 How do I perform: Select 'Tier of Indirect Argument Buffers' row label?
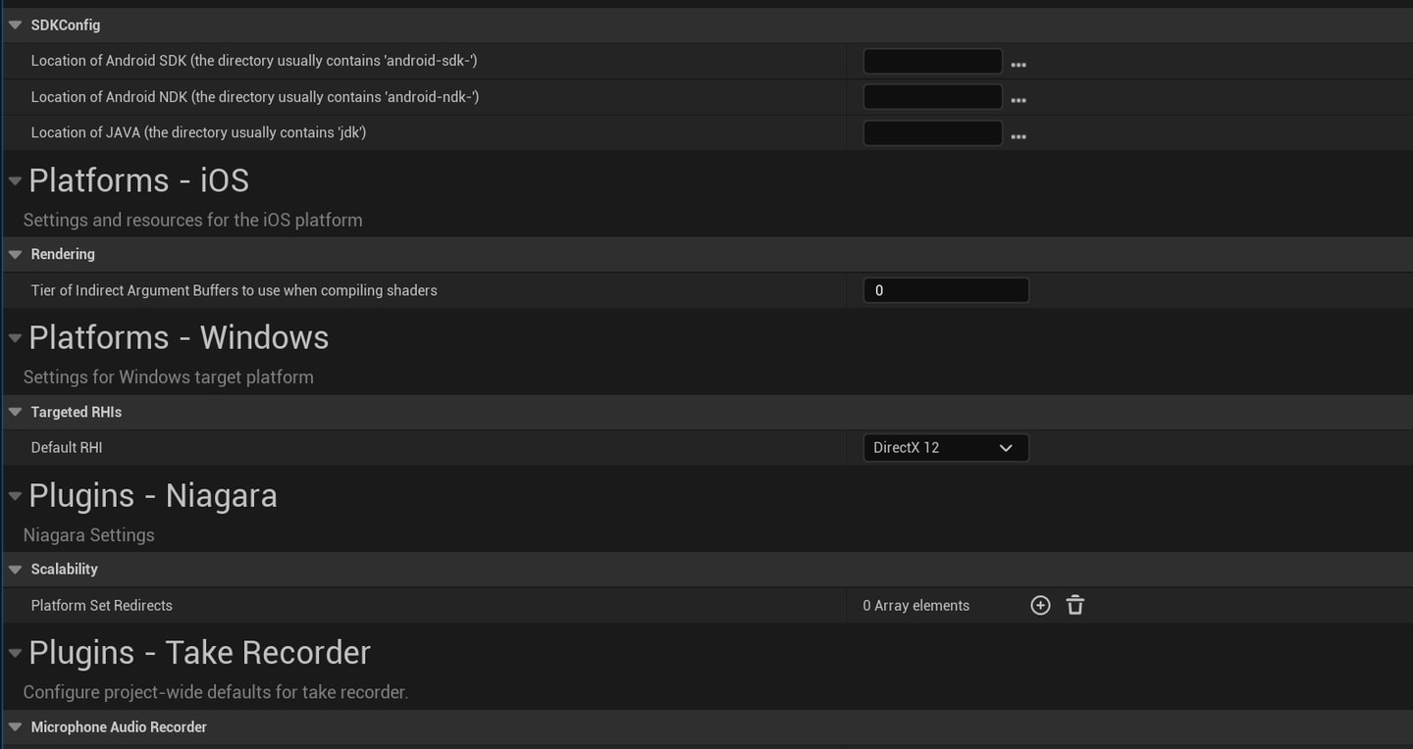coord(234,290)
